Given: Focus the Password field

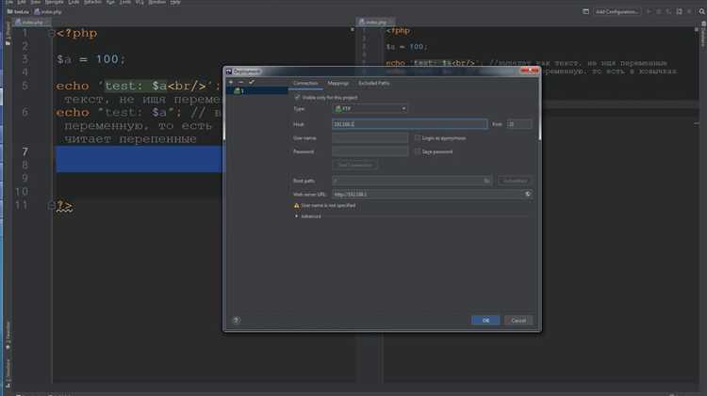Looking at the screenshot, I should 370,151.
